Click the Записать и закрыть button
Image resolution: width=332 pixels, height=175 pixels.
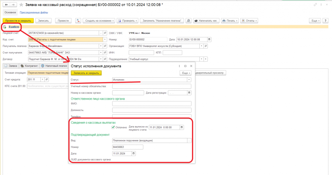coord(86,73)
